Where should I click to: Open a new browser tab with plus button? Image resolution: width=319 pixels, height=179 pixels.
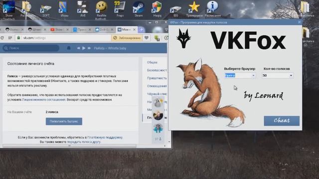click(x=142, y=30)
